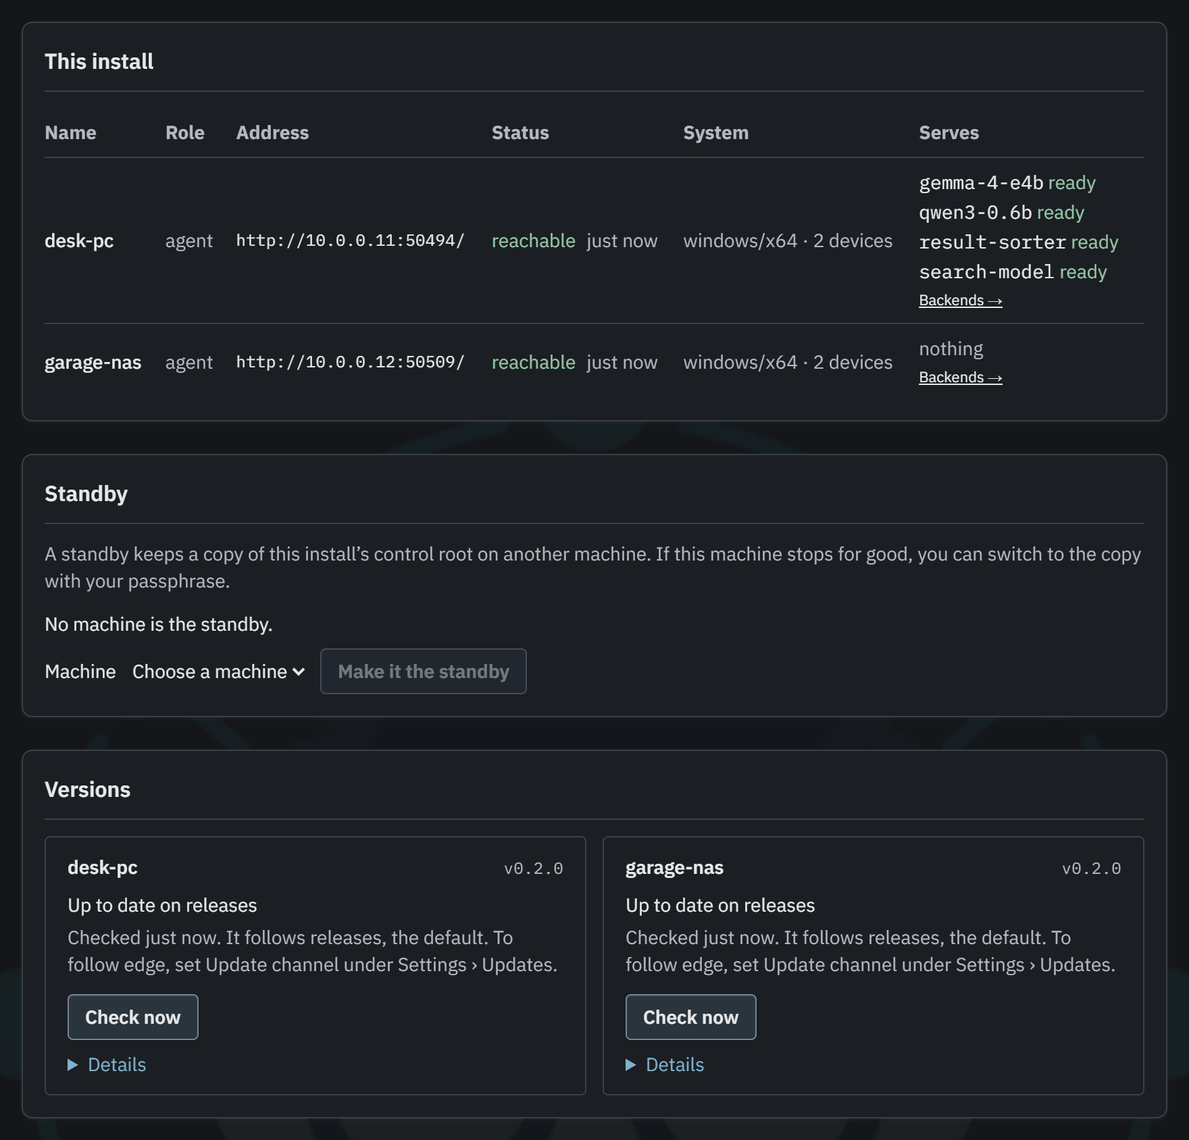Click the Versions section heading
Screen dimensions: 1189x1140
(88, 789)
